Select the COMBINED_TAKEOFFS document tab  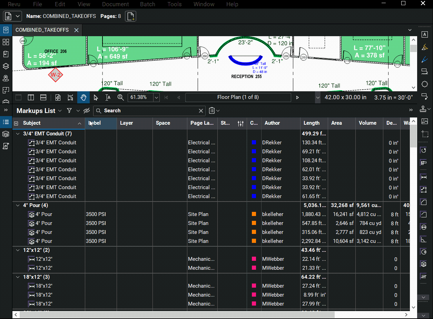(42, 30)
